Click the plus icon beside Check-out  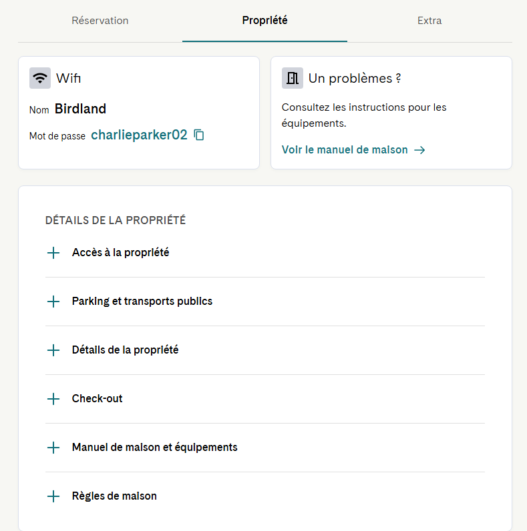pyautogui.click(x=53, y=399)
